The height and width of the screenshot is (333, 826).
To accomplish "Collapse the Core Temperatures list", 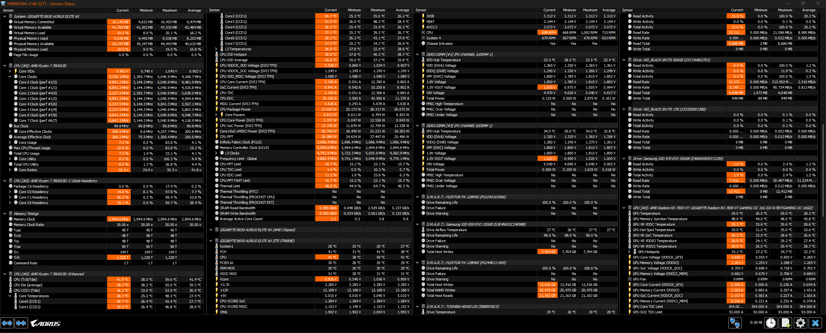I will pyautogui.click(x=10, y=296).
